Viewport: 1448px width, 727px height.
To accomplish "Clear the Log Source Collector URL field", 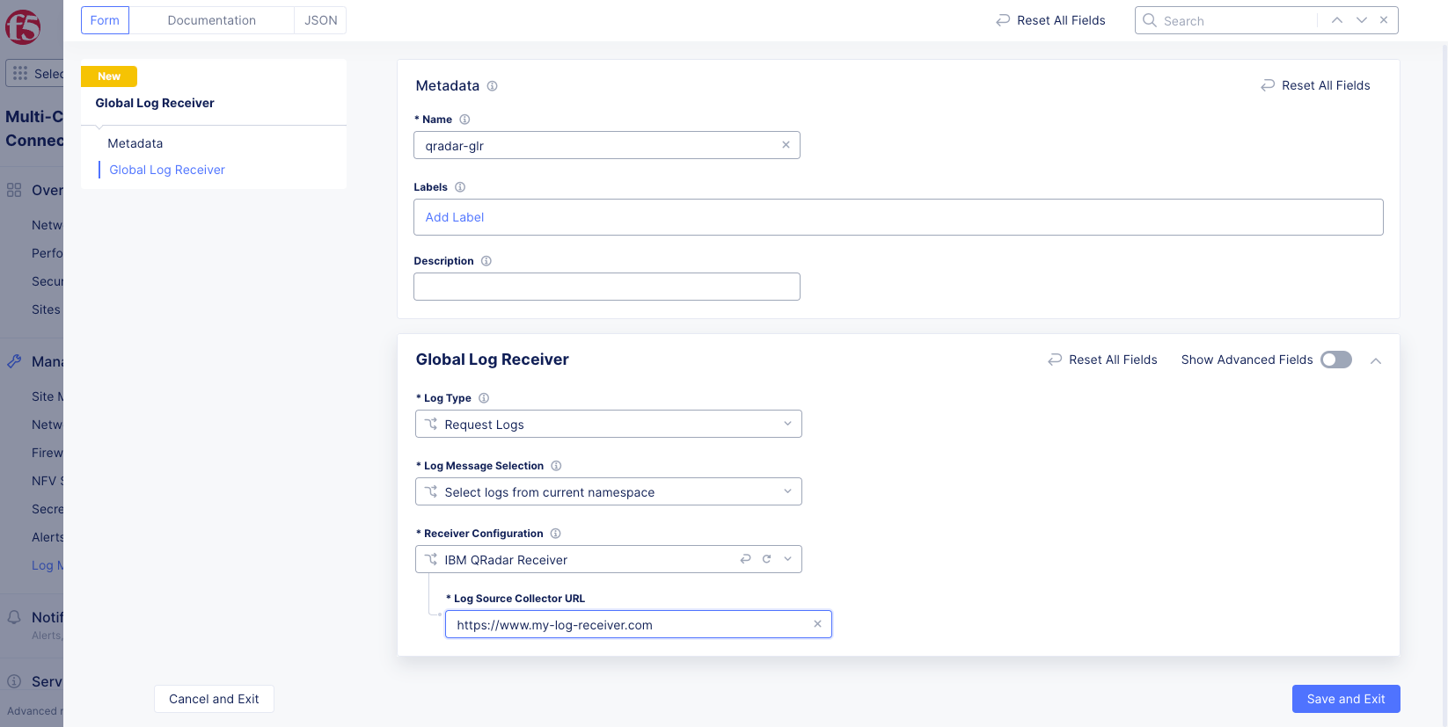I will [817, 624].
